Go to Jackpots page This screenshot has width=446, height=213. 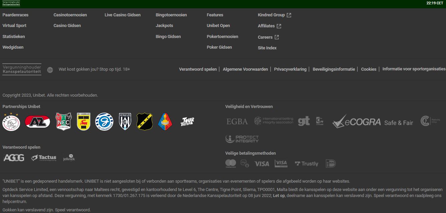coord(164,26)
